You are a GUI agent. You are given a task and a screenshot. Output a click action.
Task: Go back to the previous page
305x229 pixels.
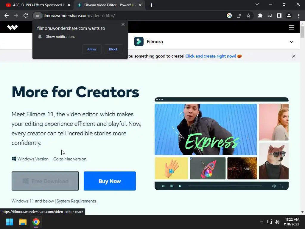coord(7,16)
